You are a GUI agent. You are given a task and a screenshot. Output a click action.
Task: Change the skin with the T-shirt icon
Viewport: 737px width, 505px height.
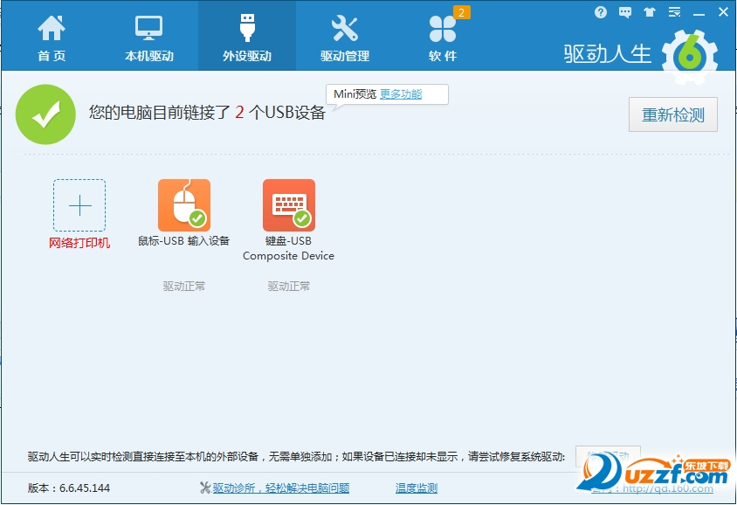(648, 12)
